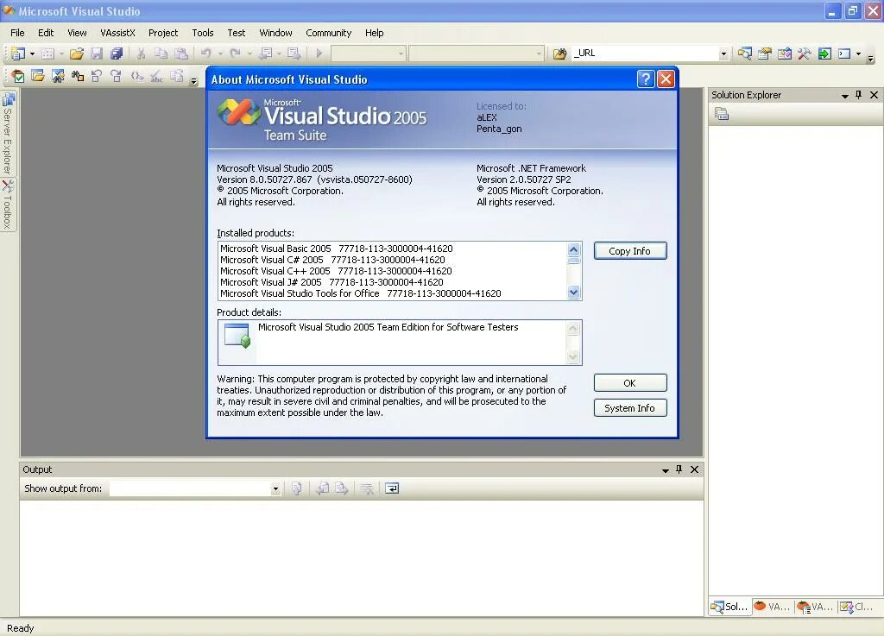Click the Save floppy disk icon
Image resolution: width=884 pixels, height=636 pixels.
97,54
